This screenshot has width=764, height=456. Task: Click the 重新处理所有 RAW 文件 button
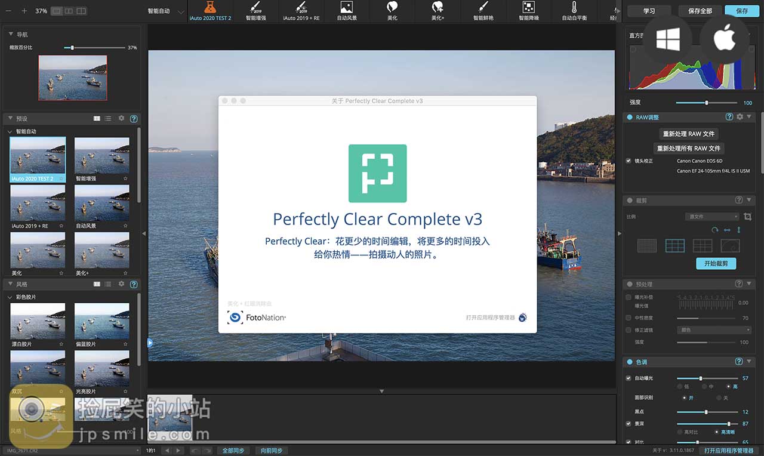(x=688, y=148)
